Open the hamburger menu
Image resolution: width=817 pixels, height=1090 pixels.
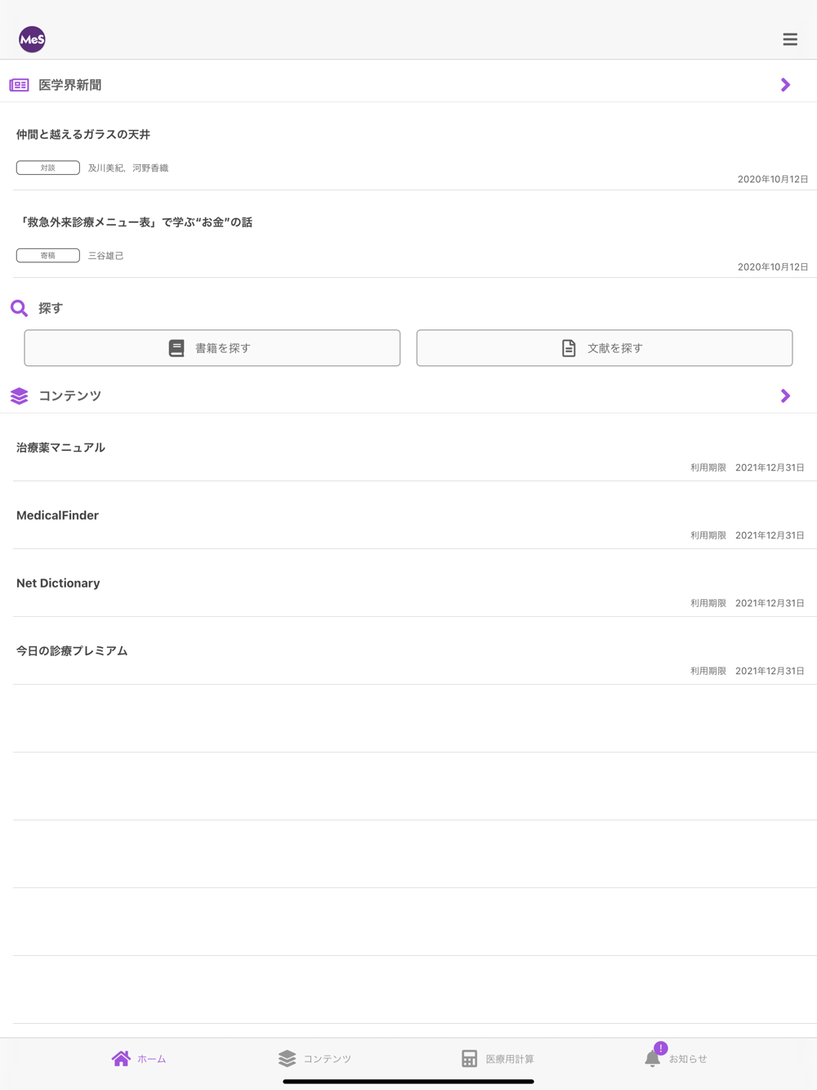pos(790,39)
